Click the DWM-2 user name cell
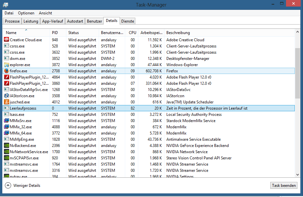 [108, 58]
